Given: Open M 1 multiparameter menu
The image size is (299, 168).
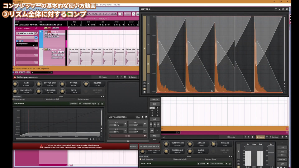Looking at the screenshot, I should point(125,124).
